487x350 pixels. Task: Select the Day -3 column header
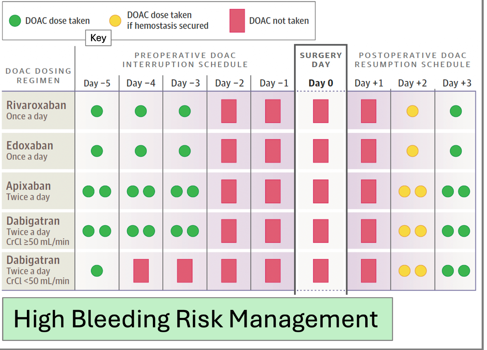pos(185,83)
